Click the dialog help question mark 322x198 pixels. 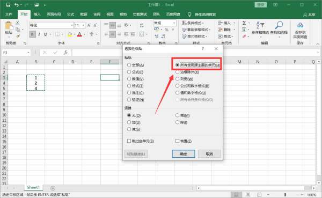click(x=203, y=48)
